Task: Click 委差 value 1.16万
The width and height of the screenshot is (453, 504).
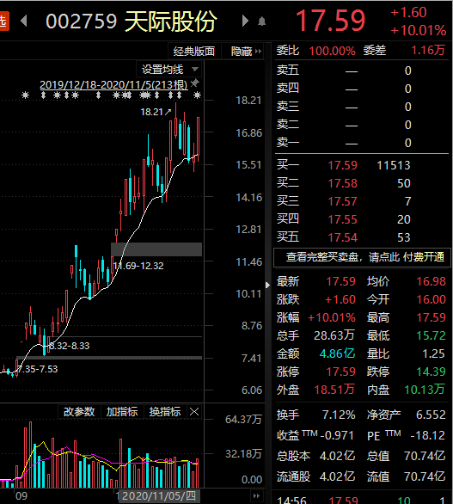Action: [429, 51]
